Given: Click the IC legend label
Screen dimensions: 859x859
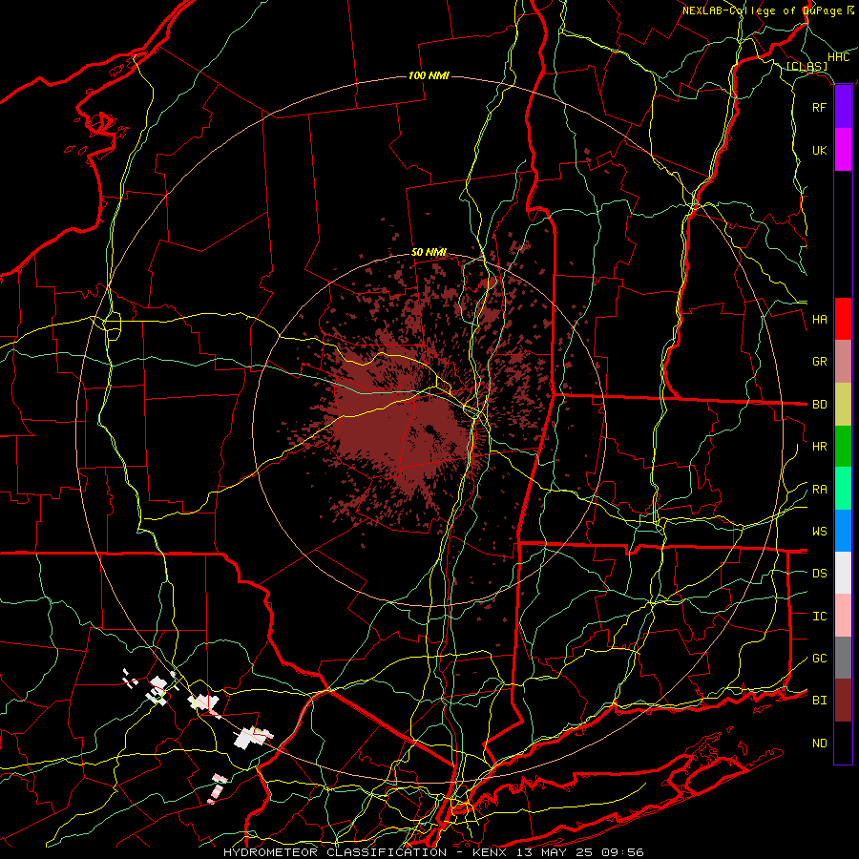Looking at the screenshot, I should click(819, 617).
